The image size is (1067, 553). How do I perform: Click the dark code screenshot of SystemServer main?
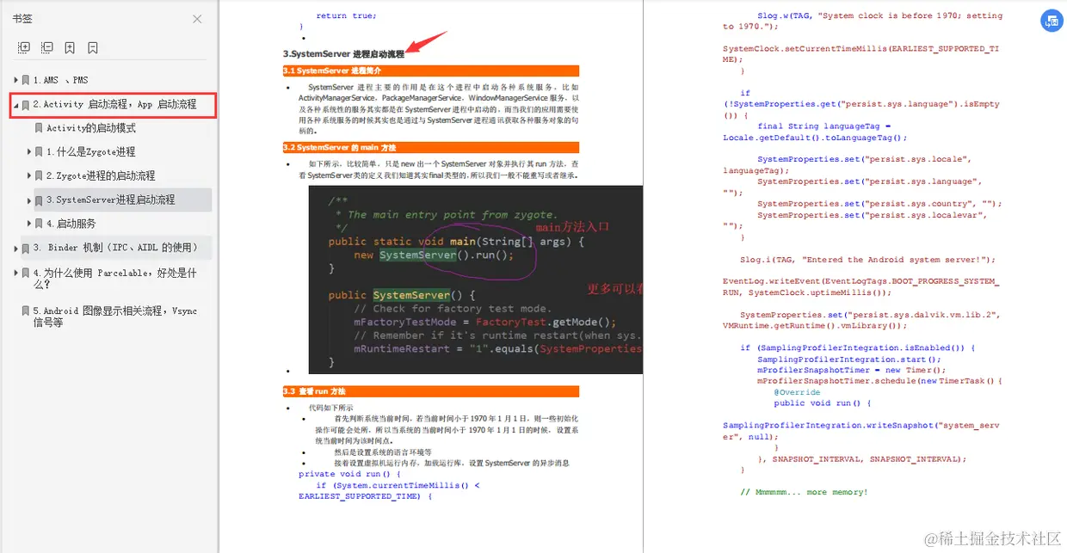click(x=475, y=279)
